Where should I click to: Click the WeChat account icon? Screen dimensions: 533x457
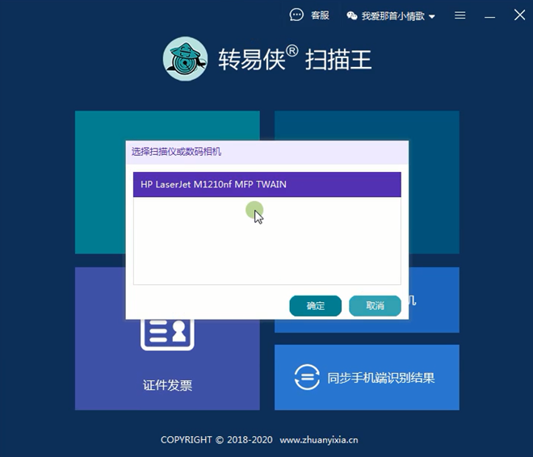352,15
